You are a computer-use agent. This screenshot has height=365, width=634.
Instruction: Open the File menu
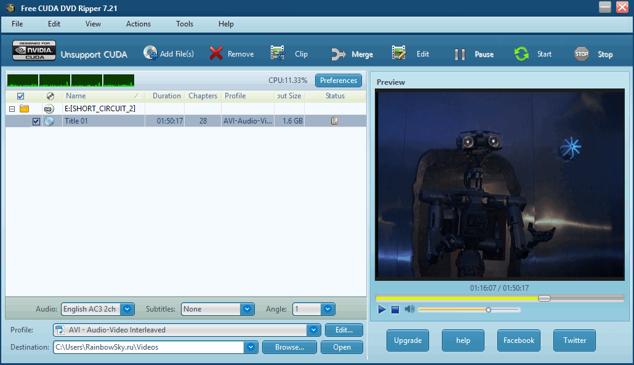(x=17, y=24)
